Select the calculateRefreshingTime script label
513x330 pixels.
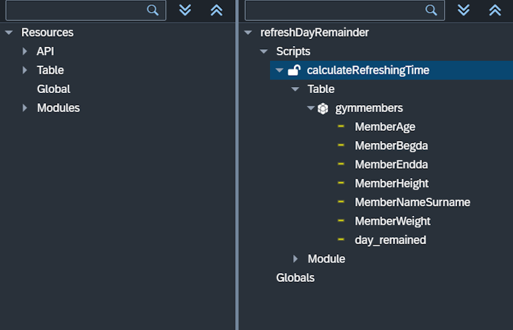click(x=368, y=70)
